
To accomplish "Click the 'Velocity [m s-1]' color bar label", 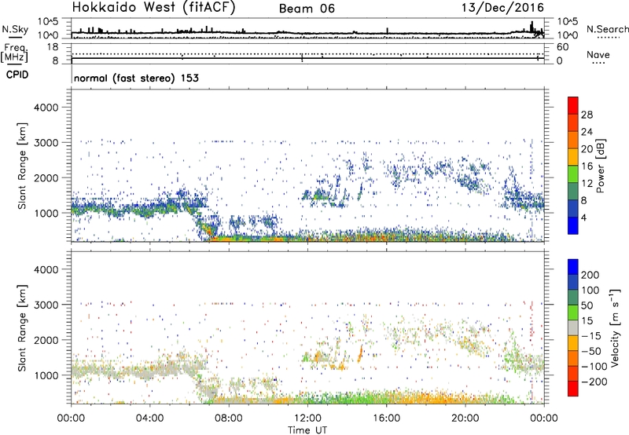I will click(614, 327).
